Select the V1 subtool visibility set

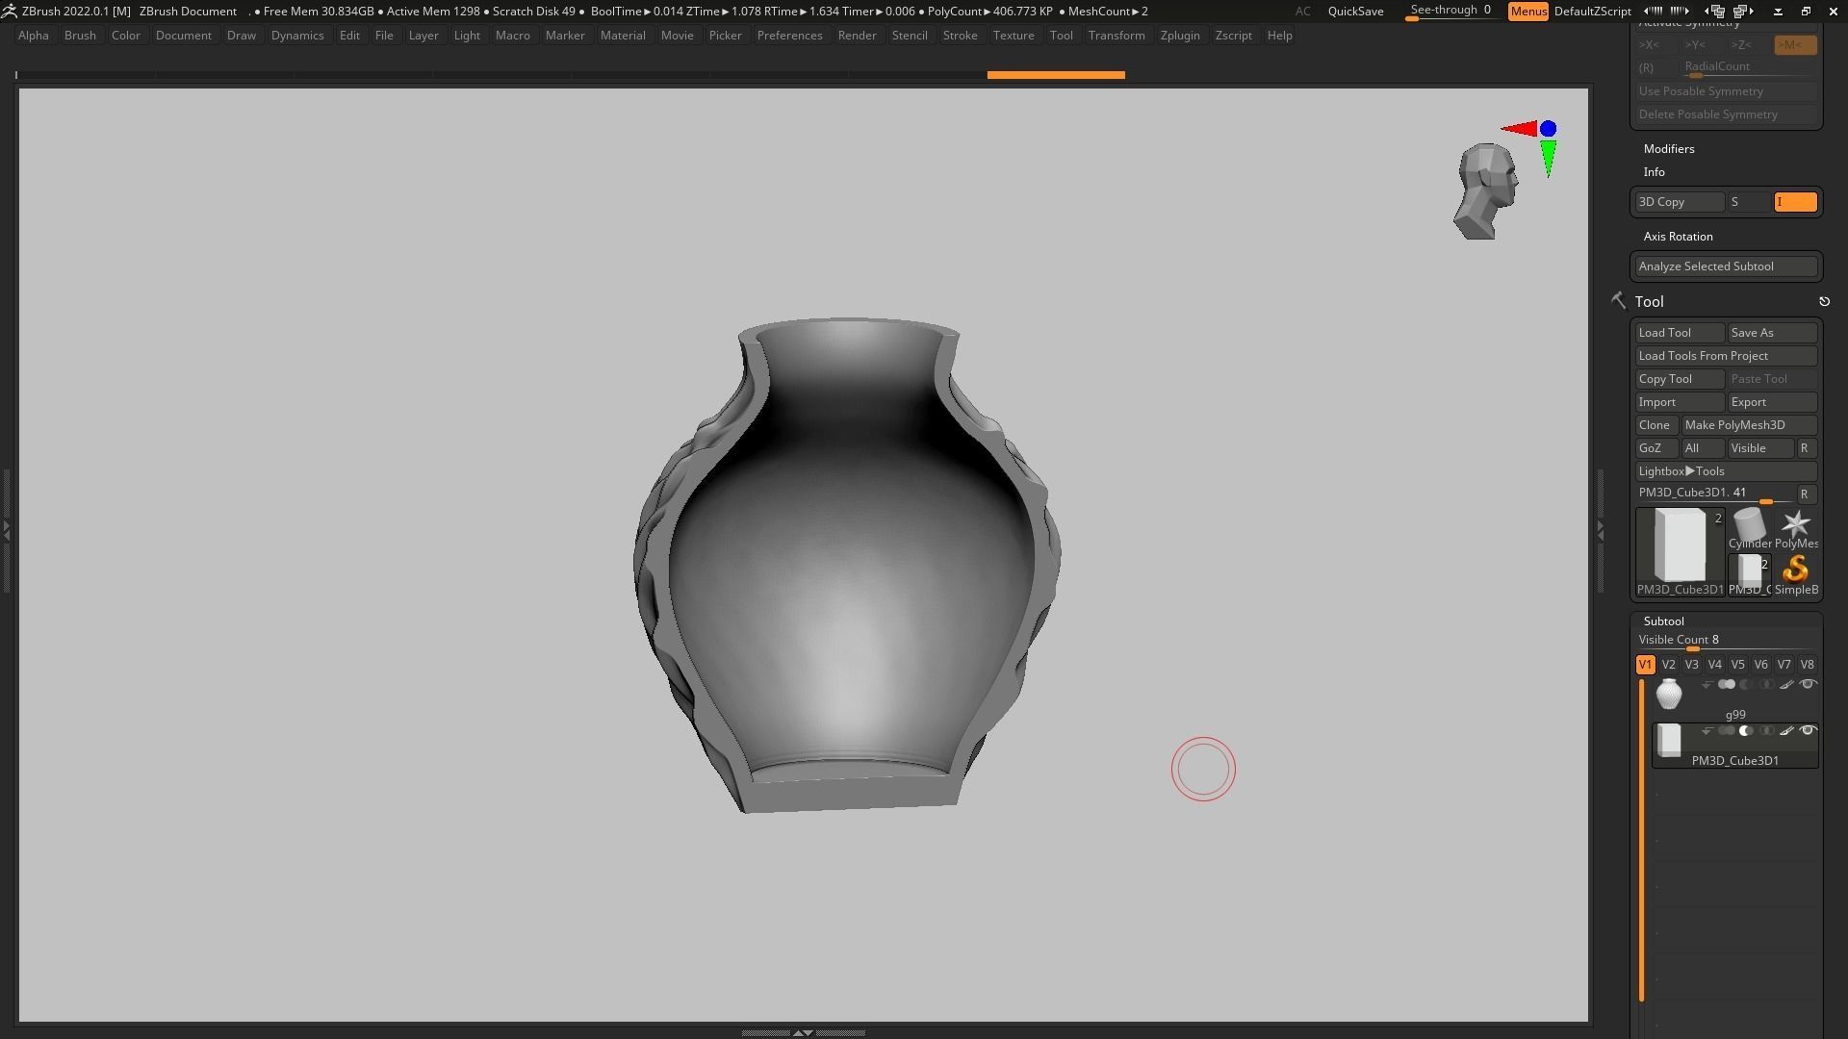point(1645,665)
